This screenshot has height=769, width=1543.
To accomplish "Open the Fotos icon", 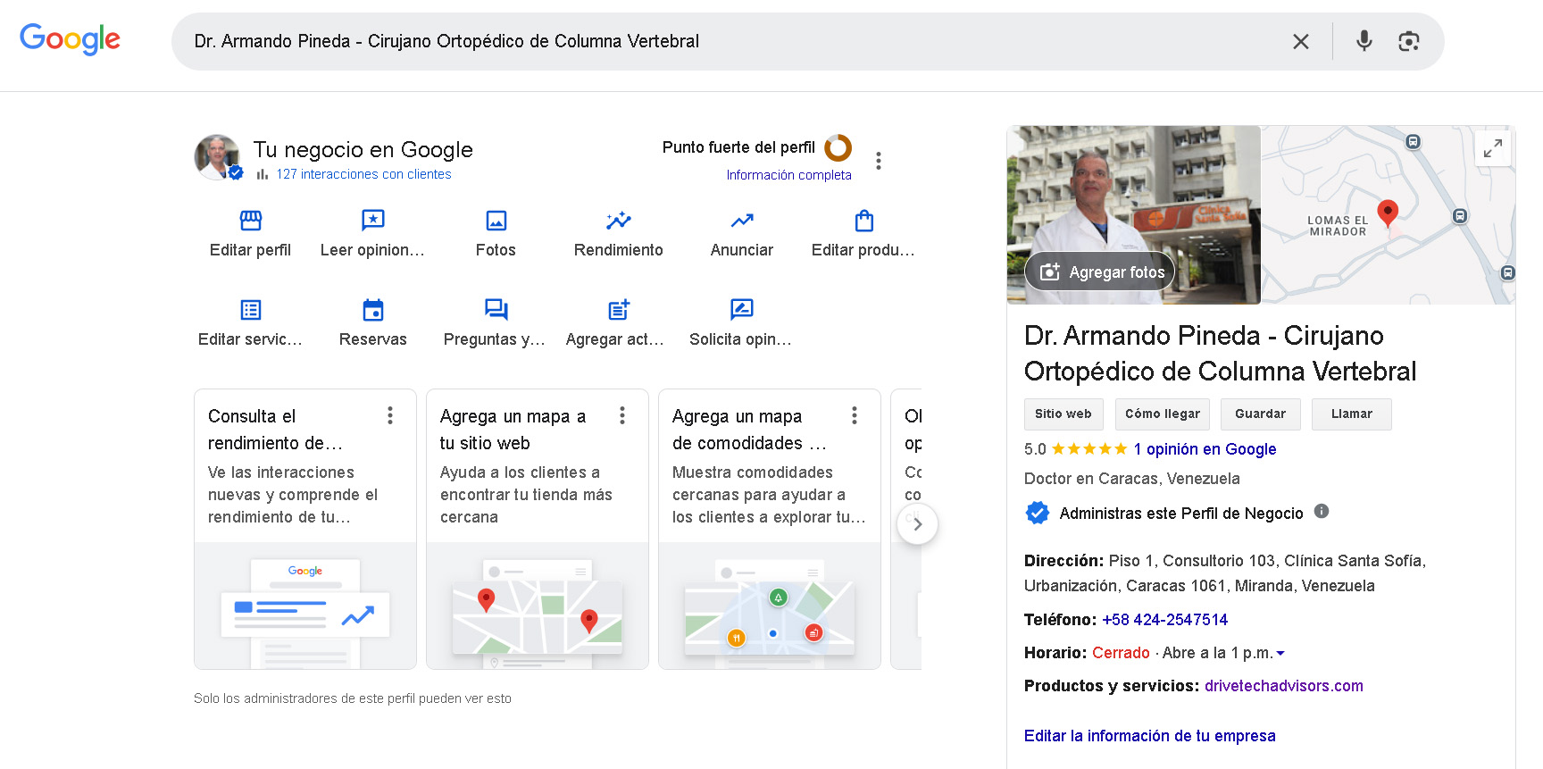I will point(496,221).
